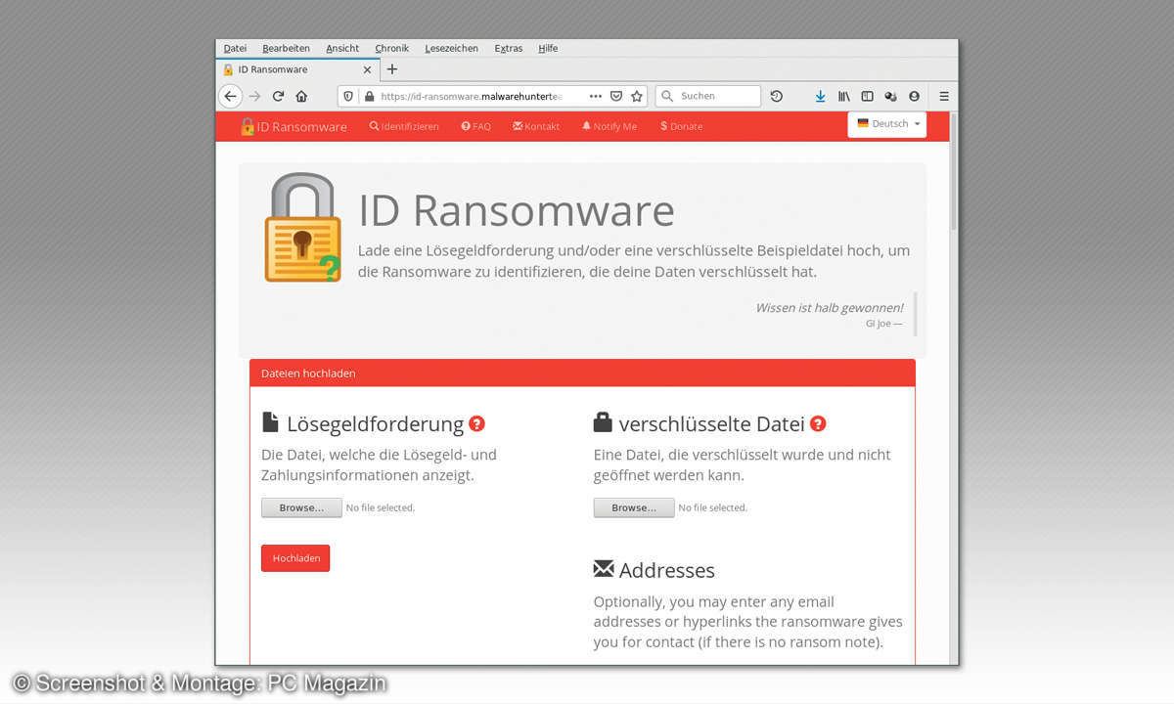Open the Notify Me nav link
This screenshot has height=704, width=1174.
coord(609,126)
